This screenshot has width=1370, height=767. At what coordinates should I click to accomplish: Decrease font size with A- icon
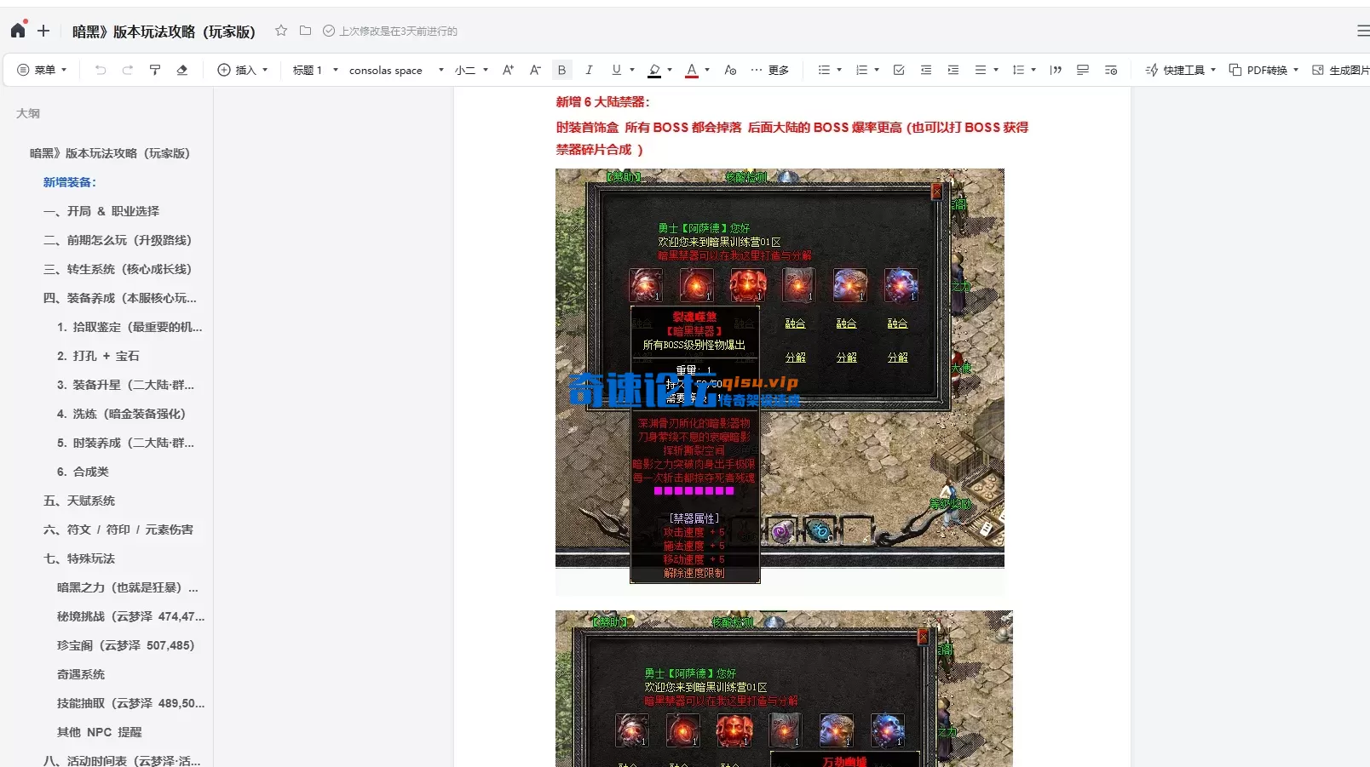535,70
